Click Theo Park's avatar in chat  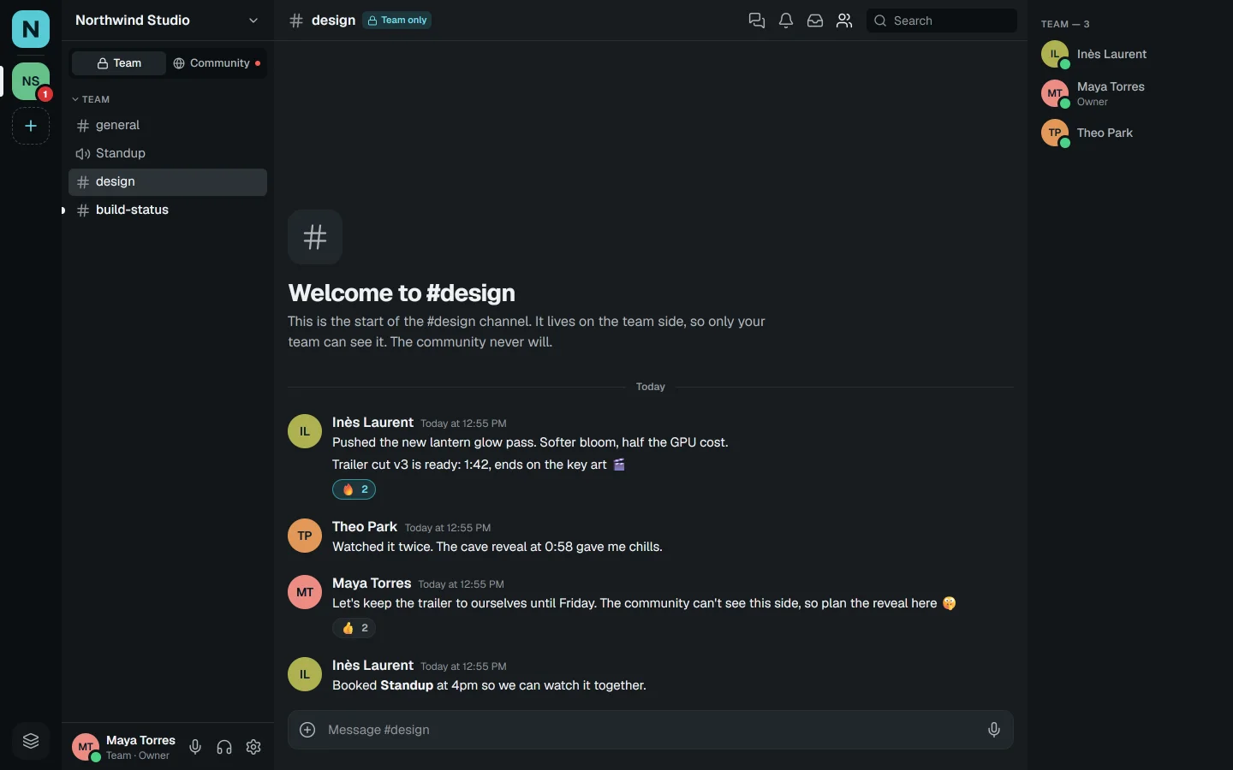pyautogui.click(x=305, y=536)
